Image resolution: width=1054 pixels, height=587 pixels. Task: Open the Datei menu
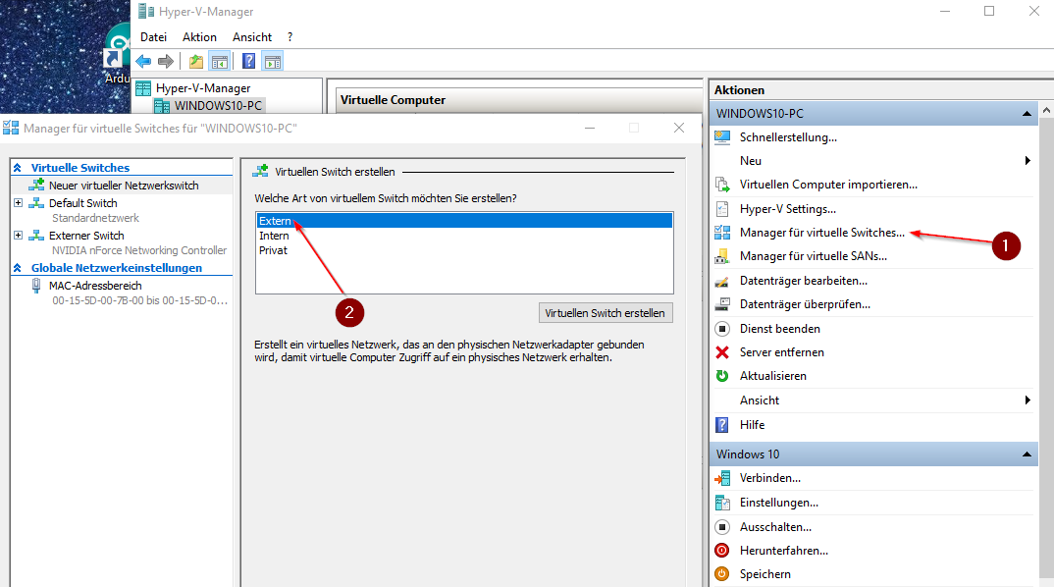pos(153,37)
